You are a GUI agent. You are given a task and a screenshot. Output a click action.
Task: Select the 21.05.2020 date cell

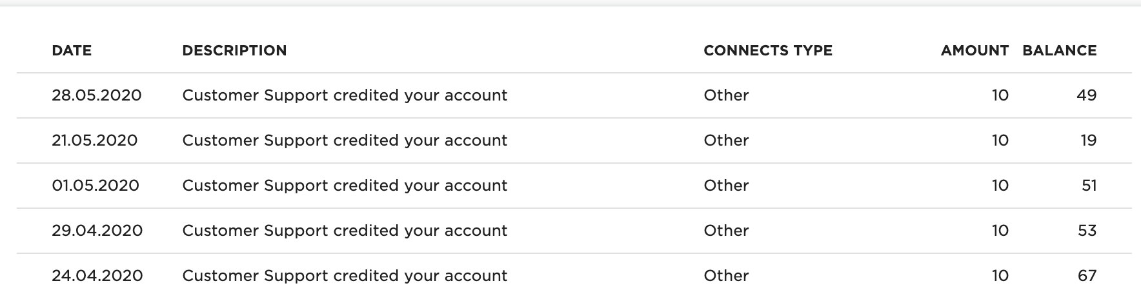pos(95,140)
